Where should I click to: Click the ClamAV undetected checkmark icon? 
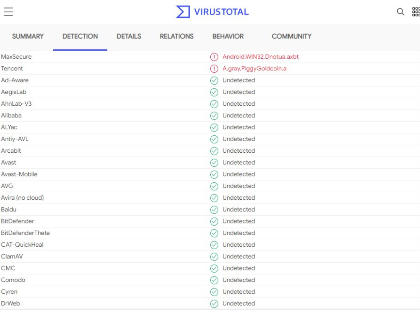[214, 257]
